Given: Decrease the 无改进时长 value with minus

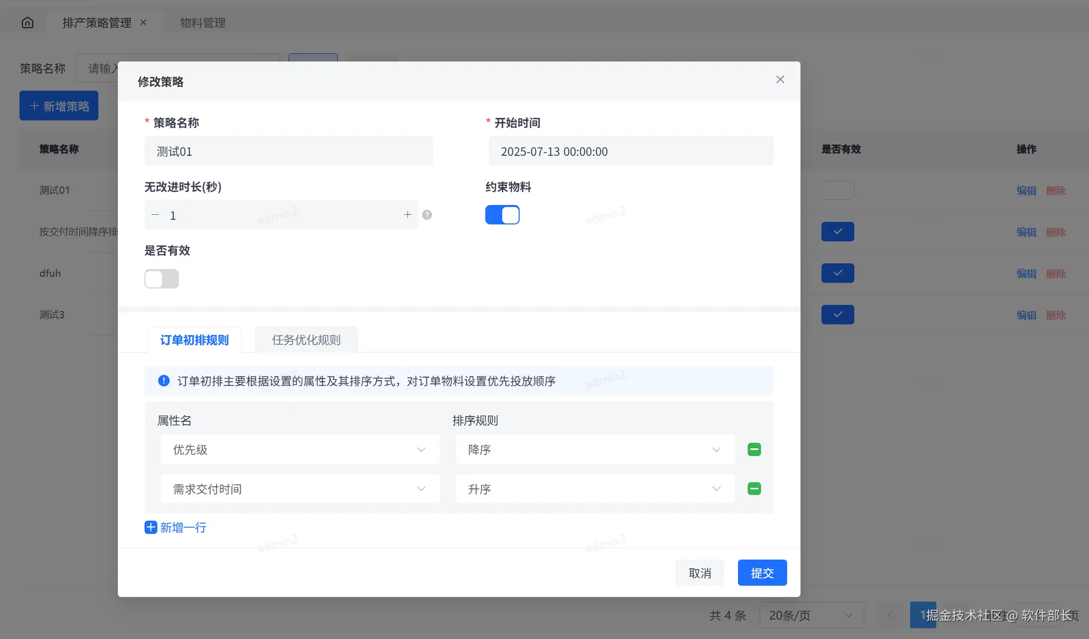Looking at the screenshot, I should pyautogui.click(x=155, y=215).
